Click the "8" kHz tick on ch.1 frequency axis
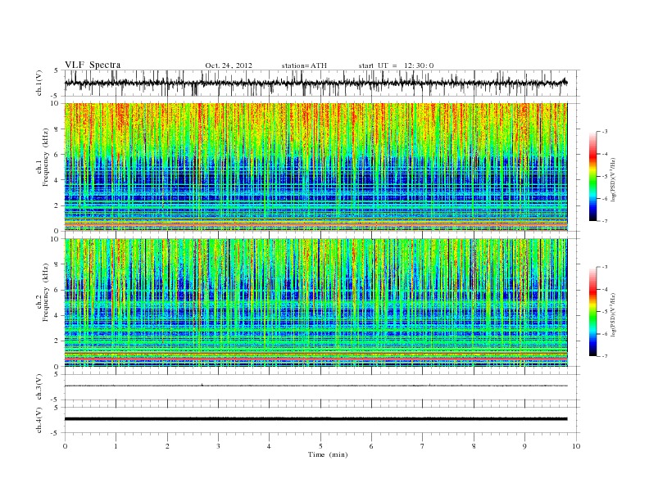Image resolution: width=649 pixels, height=501 pixels. tap(57, 129)
